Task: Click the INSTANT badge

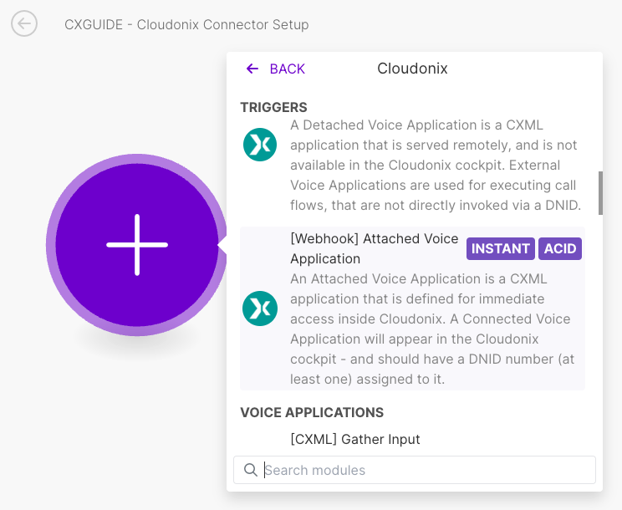Action: tap(501, 248)
